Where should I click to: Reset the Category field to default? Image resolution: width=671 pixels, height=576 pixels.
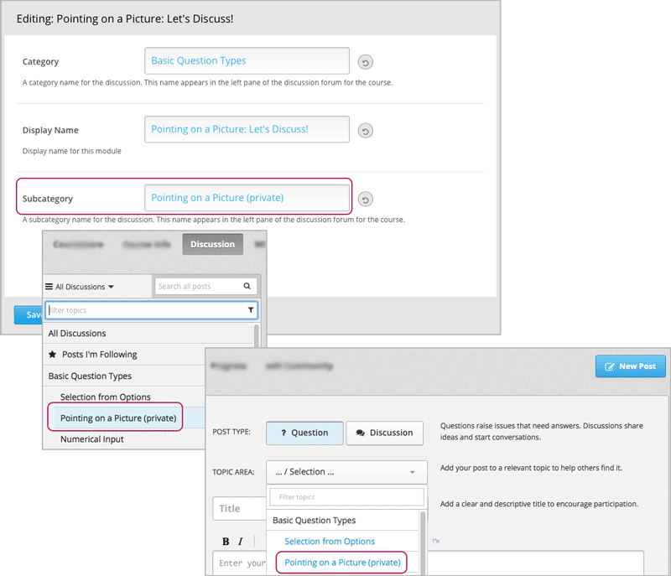(x=365, y=62)
